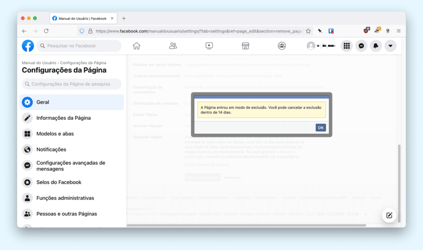Open a new browser tab with plus

(x=124, y=18)
